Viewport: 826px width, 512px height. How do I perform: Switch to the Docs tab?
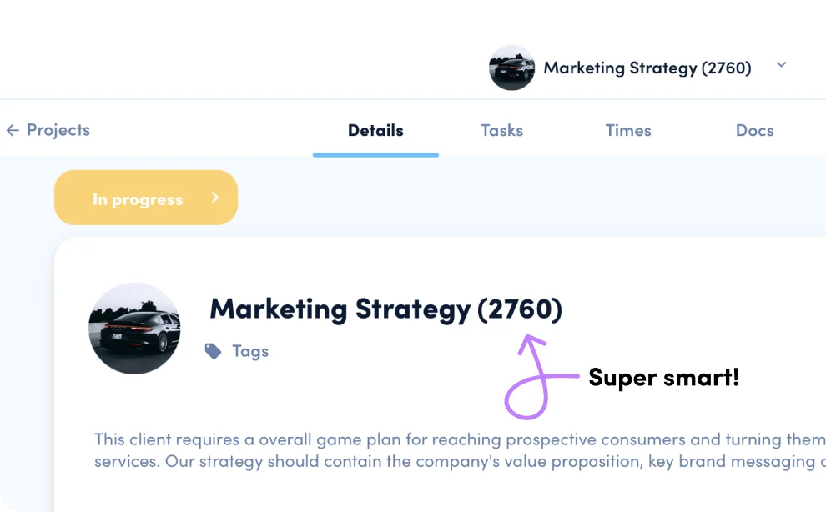tap(754, 131)
